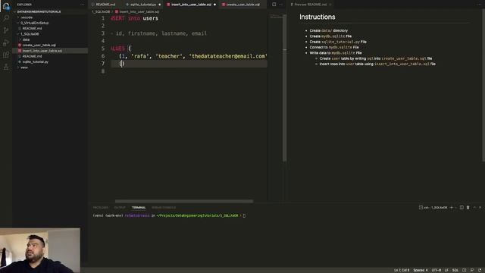Click the new terminal plus icon
485x273 pixels.
(452, 207)
